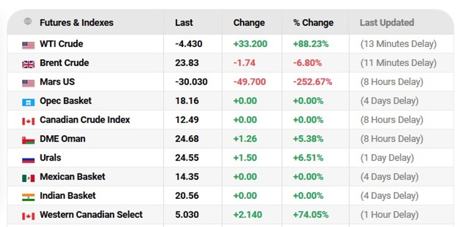This screenshot has width=459, height=227.
Task: Click the Russian flag beside Urals
Action: (28, 158)
